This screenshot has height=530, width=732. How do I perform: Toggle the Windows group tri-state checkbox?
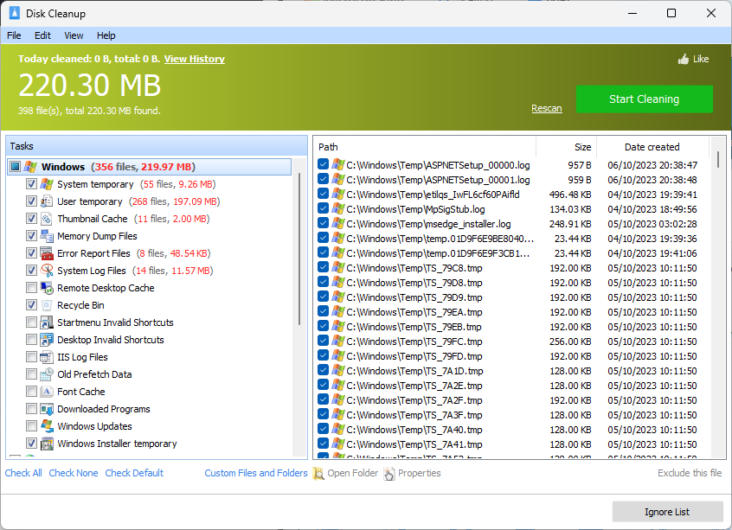click(15, 167)
